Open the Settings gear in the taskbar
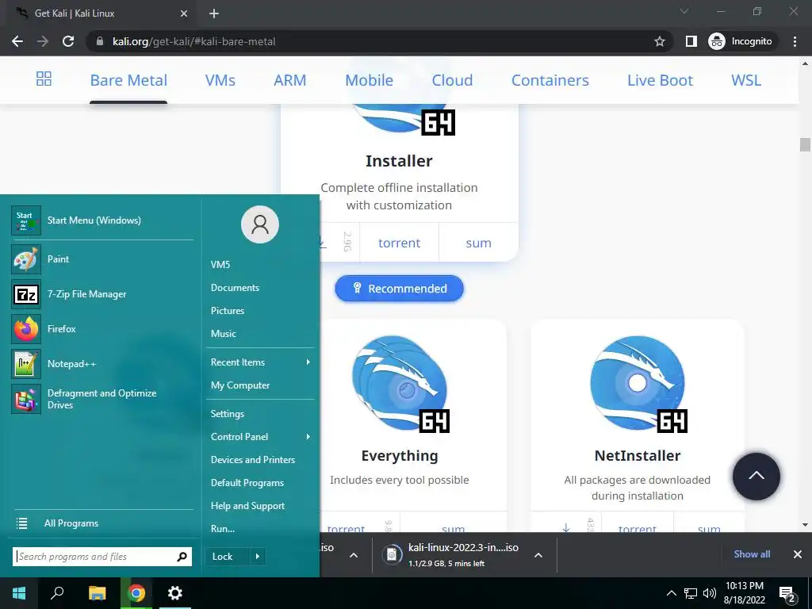 175,593
